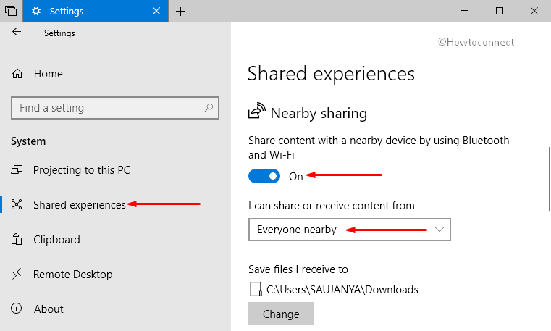Click the Change save location button
551x331 pixels.
[281, 314]
